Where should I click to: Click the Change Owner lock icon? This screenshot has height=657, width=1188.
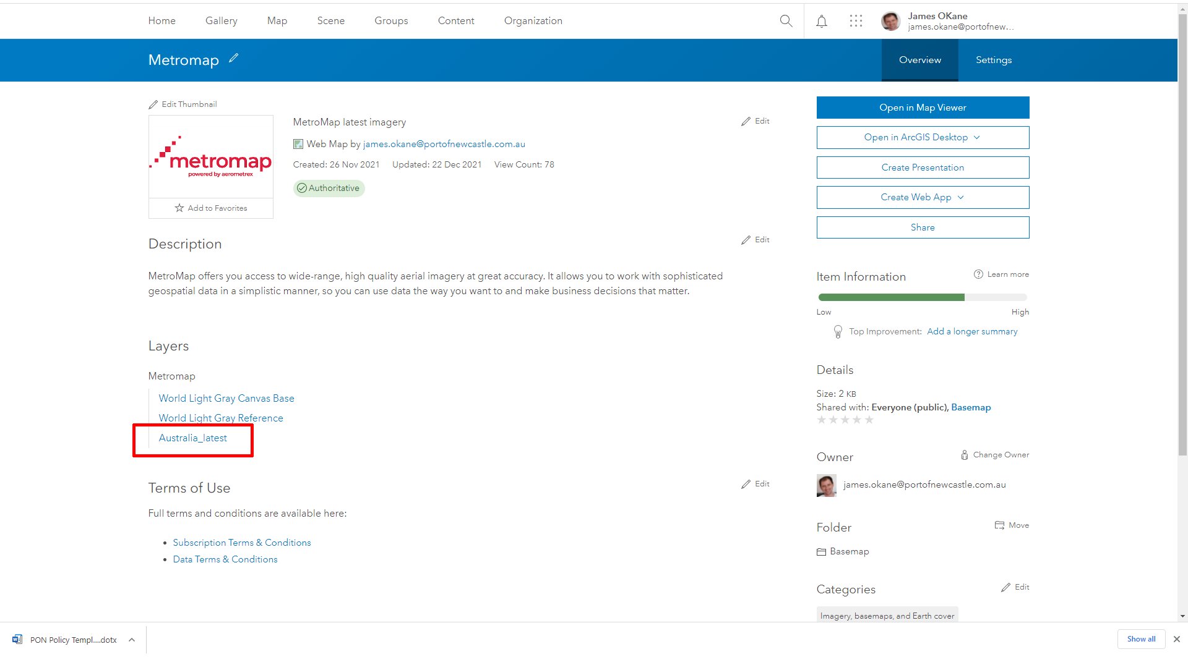[964, 455]
